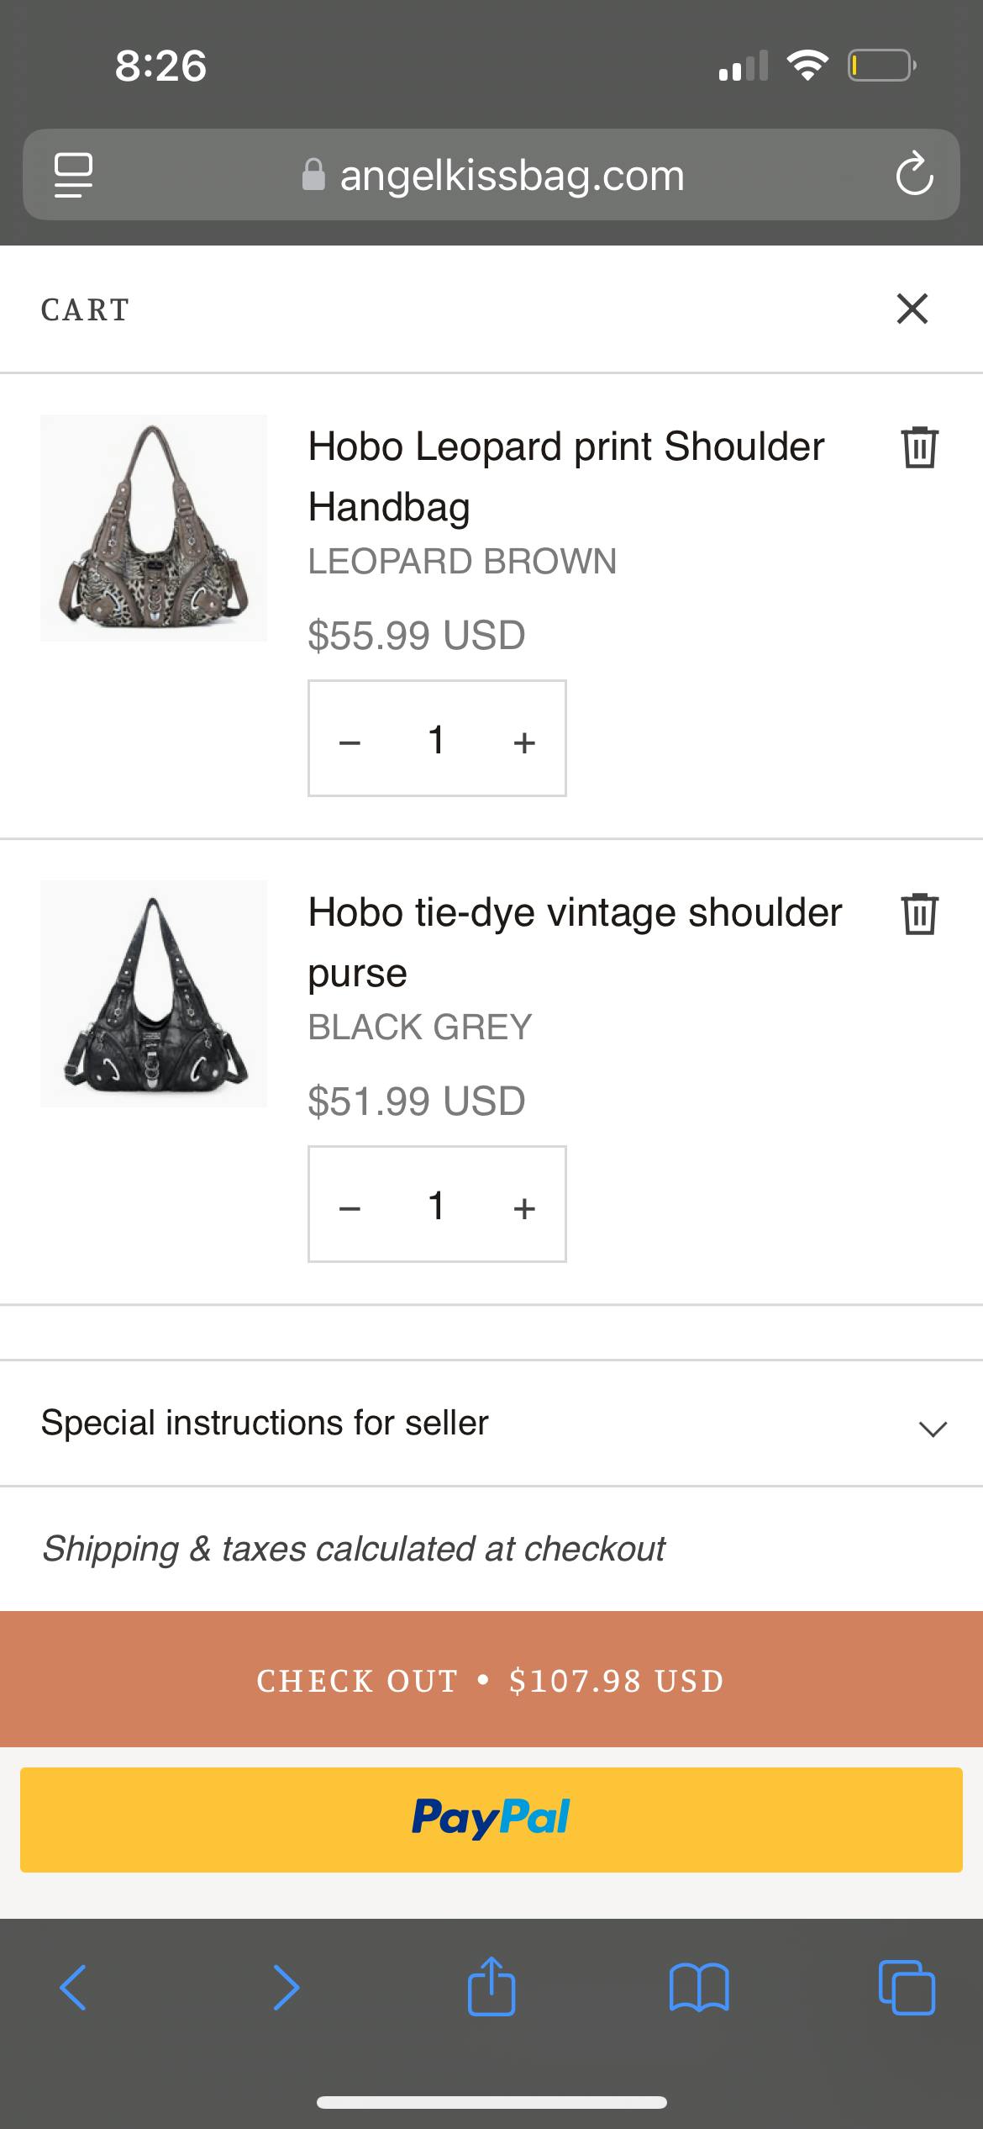The width and height of the screenshot is (983, 2129).
Task: Open Safari bookmarks
Action: [699, 1988]
